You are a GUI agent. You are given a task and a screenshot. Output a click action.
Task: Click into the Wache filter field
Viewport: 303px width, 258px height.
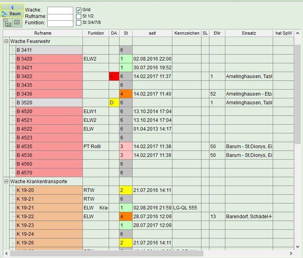point(60,10)
